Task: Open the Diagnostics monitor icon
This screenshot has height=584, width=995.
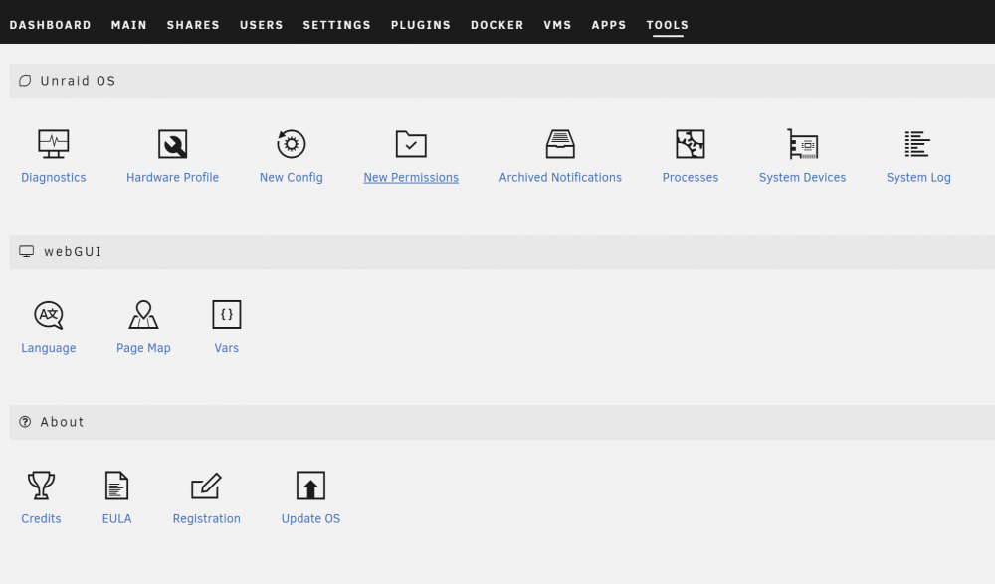Action: click(54, 144)
